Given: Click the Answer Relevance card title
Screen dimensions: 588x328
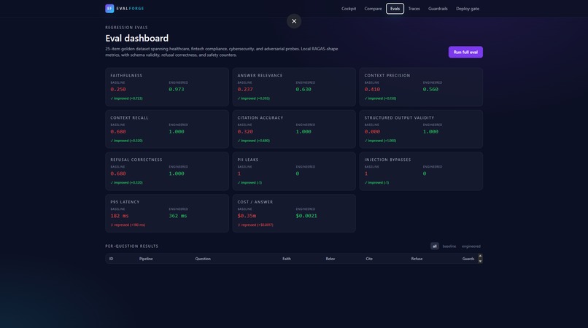Looking at the screenshot, I should point(260,75).
